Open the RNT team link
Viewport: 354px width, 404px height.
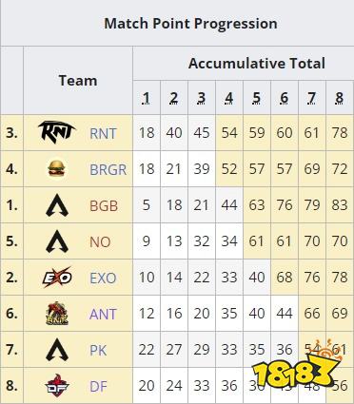click(x=103, y=133)
